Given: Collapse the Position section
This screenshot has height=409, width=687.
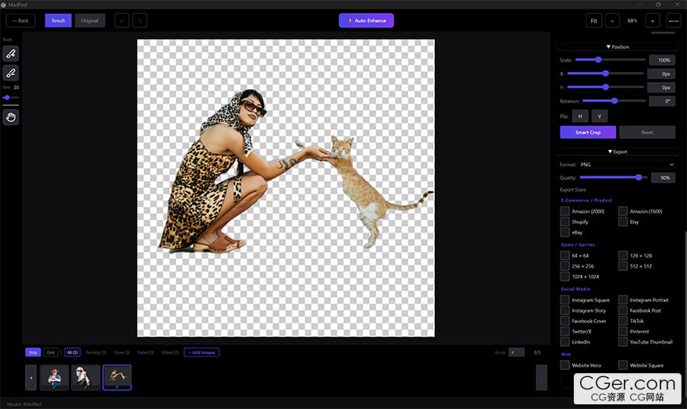Looking at the screenshot, I should [617, 47].
